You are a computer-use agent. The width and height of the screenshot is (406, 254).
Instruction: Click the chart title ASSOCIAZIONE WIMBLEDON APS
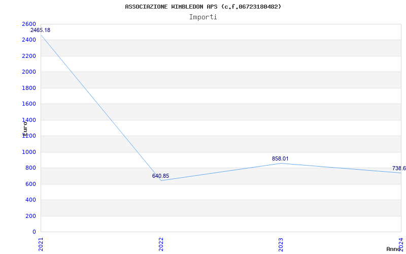pos(203,7)
